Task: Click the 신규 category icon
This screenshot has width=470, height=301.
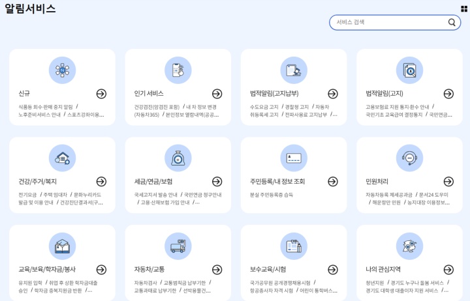Action: (63, 70)
